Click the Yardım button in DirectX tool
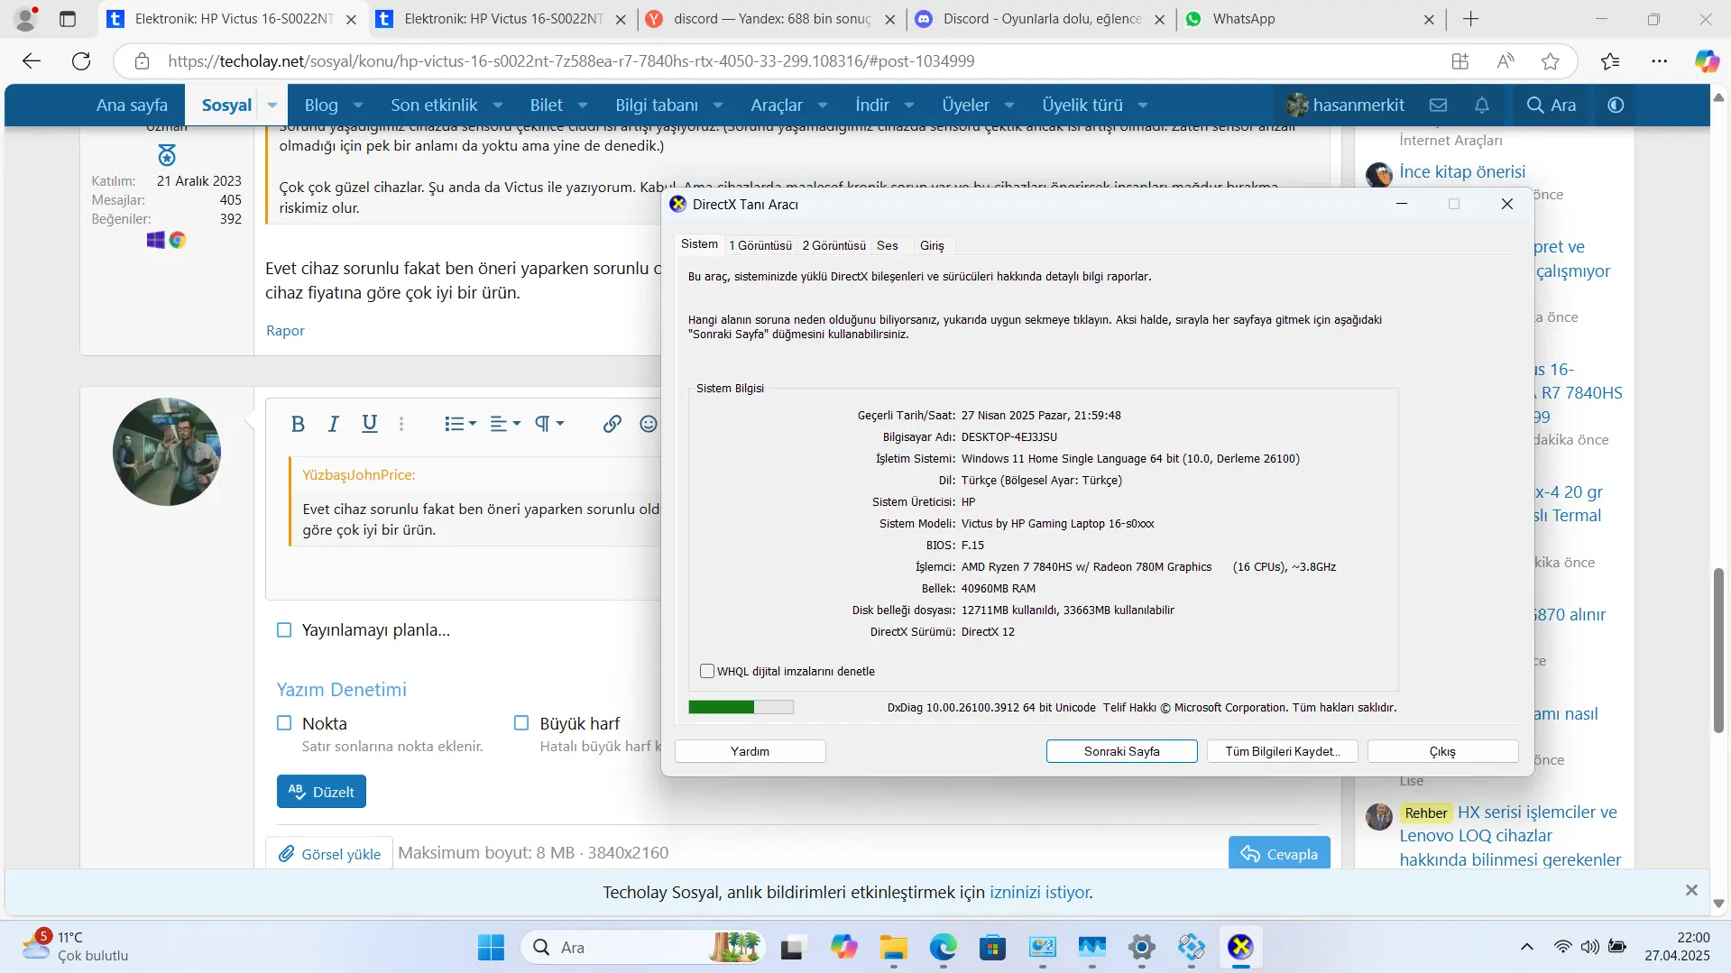This screenshot has height=973, width=1731. (x=750, y=751)
